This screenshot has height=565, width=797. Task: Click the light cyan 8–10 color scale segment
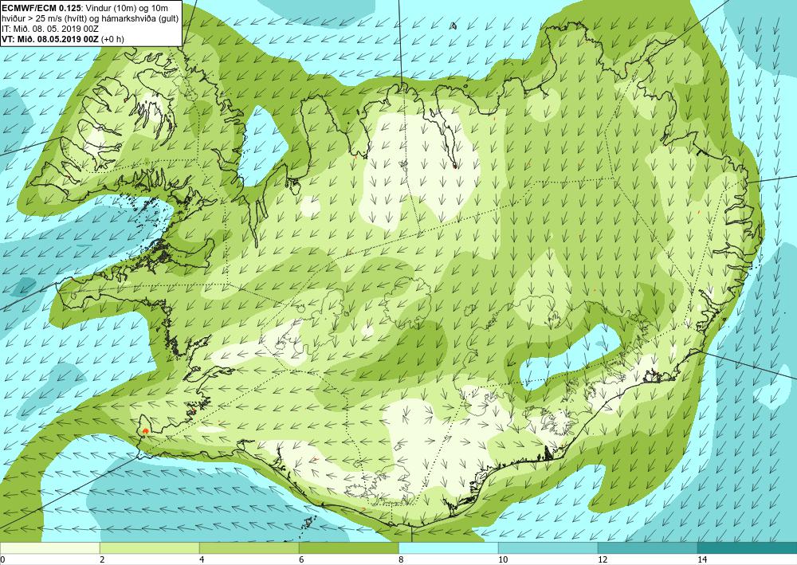(x=448, y=548)
